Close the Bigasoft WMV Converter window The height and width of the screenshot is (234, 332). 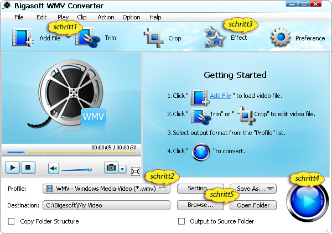click(x=315, y=4)
